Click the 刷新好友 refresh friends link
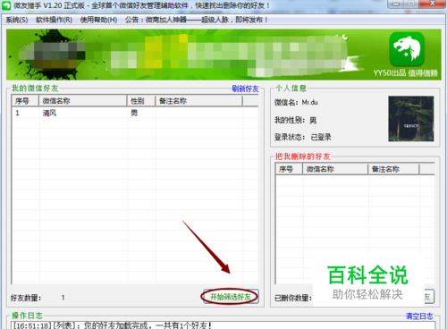The width and height of the screenshot is (447, 329). click(x=246, y=89)
